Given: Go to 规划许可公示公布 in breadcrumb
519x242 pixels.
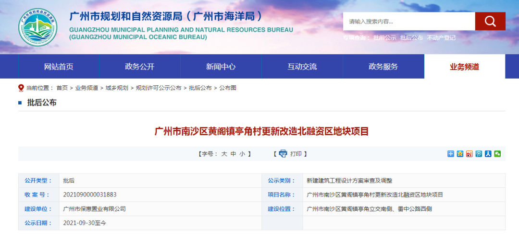Looking at the screenshot, I should [159, 88].
